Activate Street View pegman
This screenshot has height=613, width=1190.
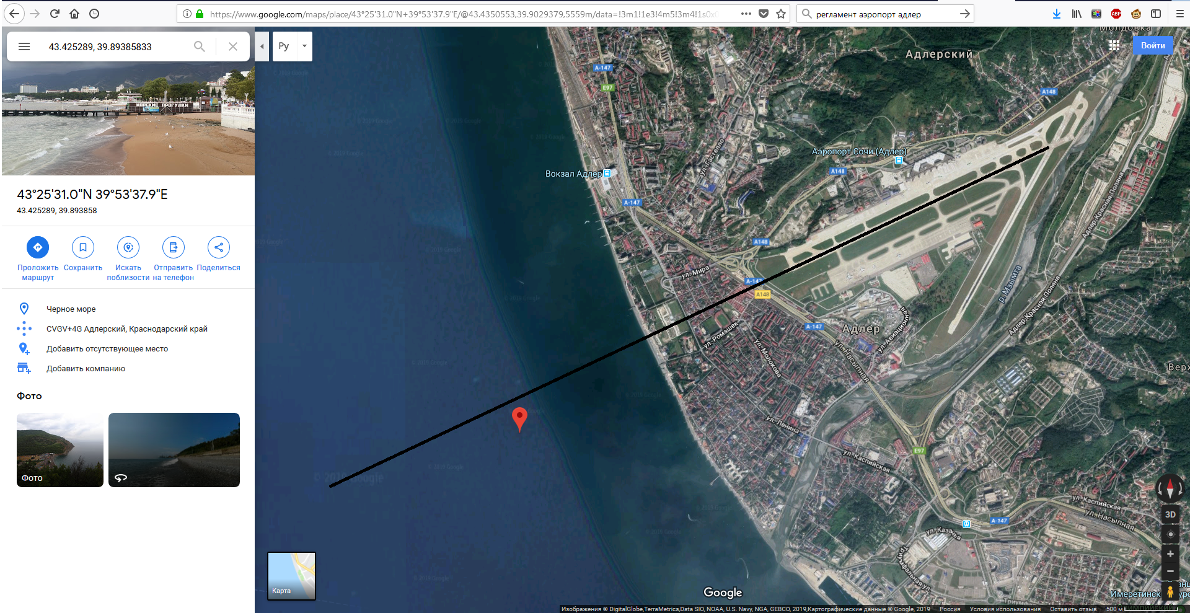click(1170, 591)
